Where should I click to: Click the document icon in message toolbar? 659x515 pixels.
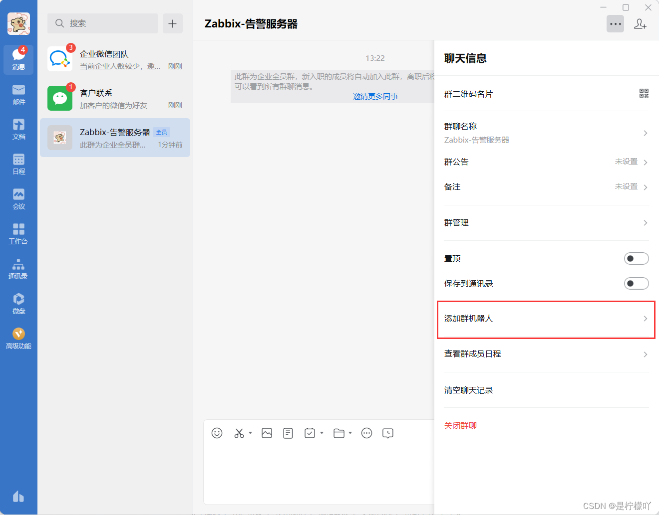[288, 433]
